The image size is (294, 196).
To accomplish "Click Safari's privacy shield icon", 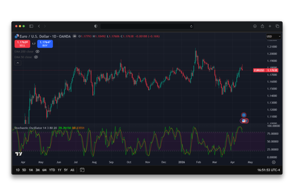I will click(96, 26).
